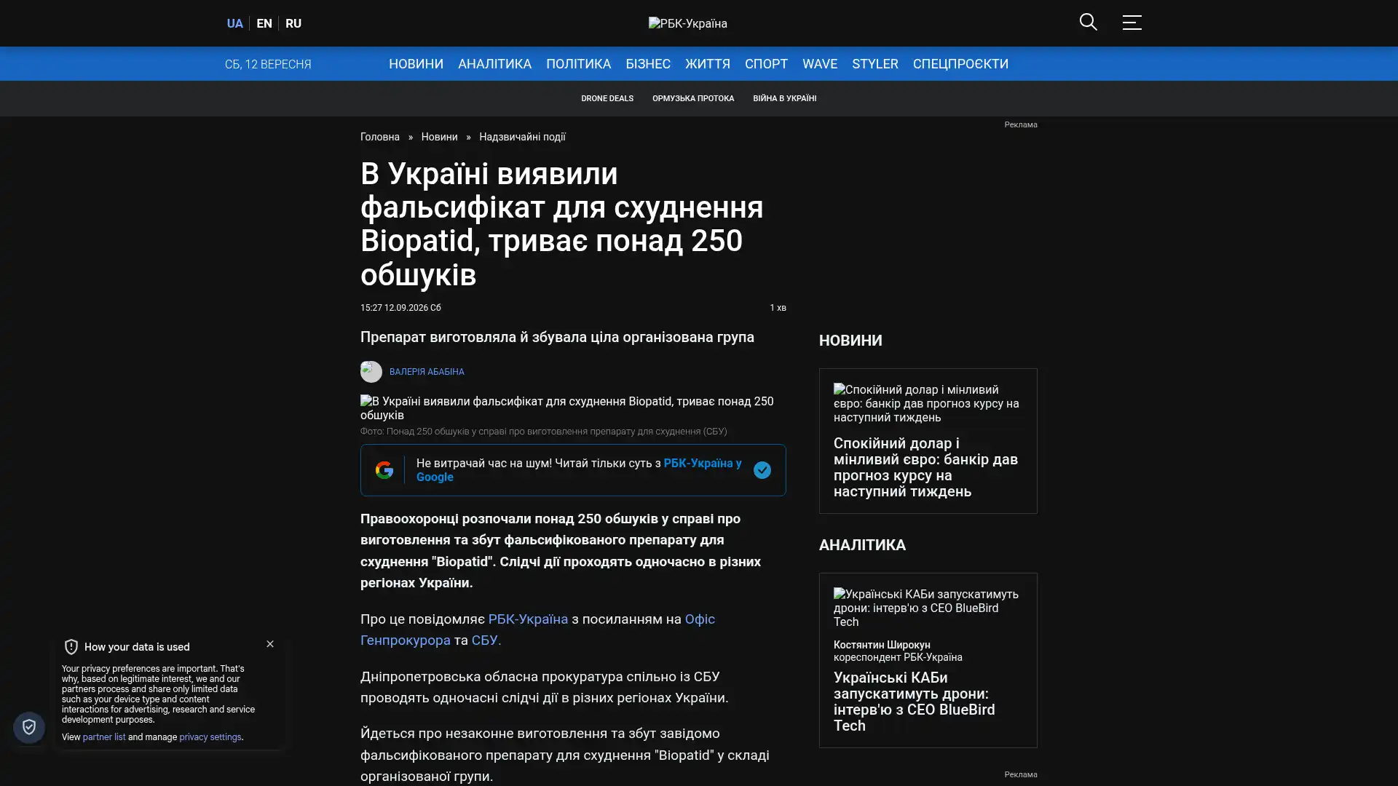
Task: Click the РБК-Україна site logo
Action: point(687,23)
